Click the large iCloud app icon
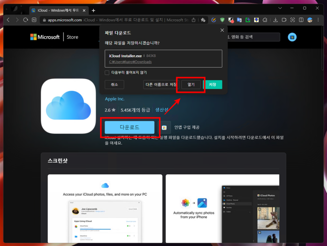Viewport: 327px width, 246px height. (68, 106)
